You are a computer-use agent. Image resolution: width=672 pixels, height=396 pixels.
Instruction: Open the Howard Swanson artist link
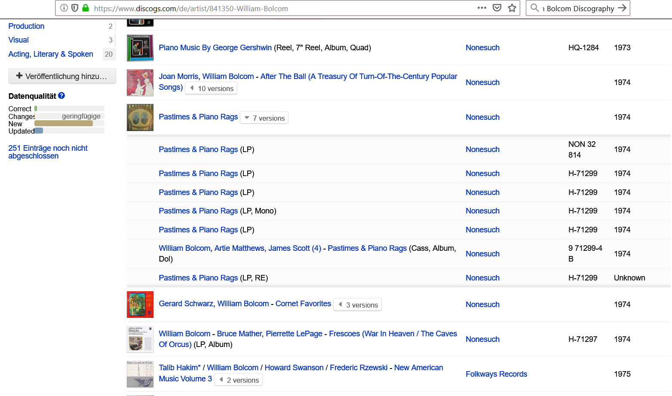click(294, 368)
